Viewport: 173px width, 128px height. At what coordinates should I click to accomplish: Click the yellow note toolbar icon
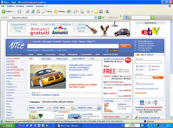(96, 11)
